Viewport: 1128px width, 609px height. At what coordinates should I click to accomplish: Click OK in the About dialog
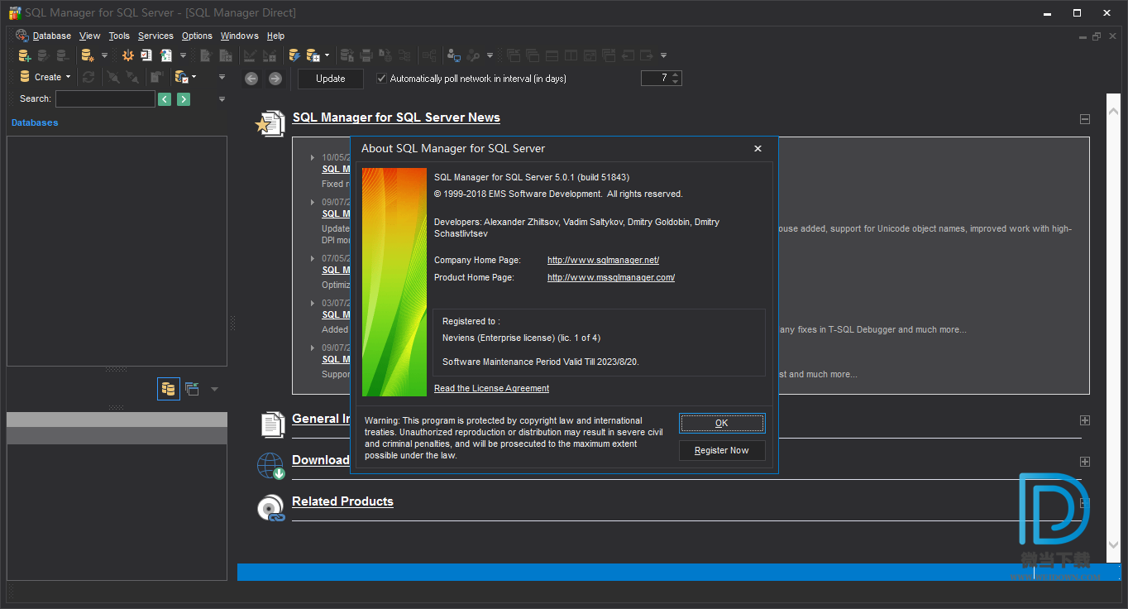pyautogui.click(x=722, y=423)
